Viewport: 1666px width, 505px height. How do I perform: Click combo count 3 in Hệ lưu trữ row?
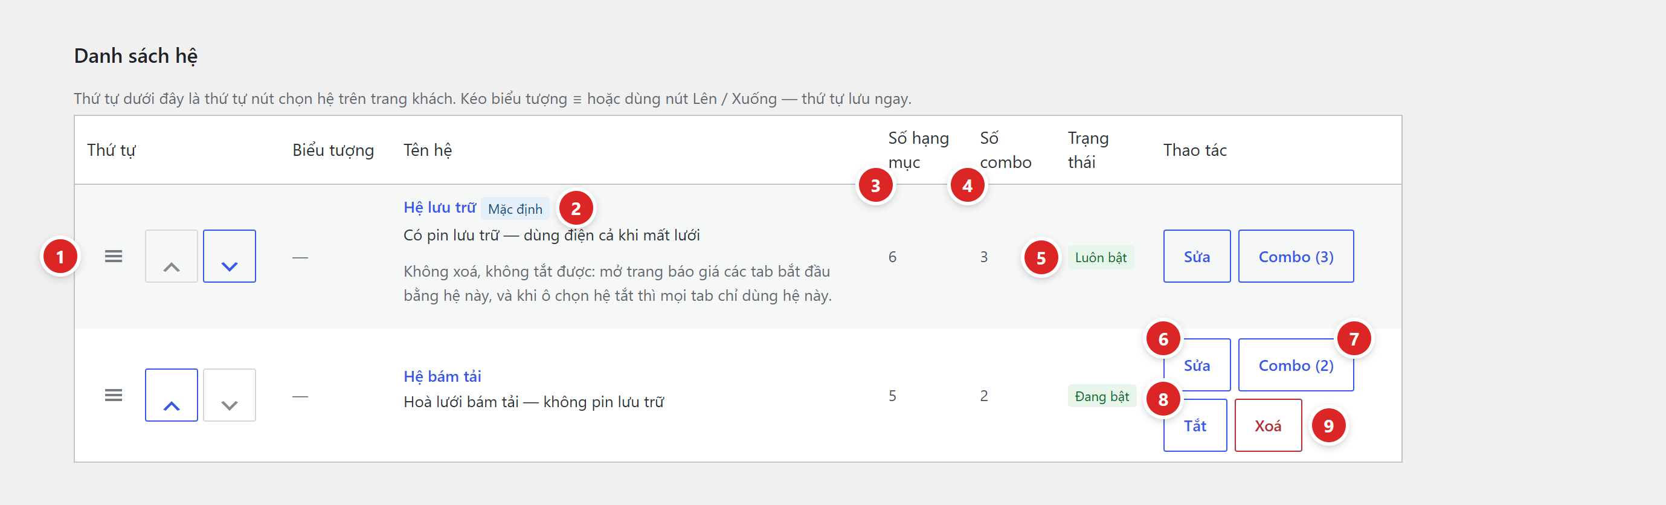983,257
